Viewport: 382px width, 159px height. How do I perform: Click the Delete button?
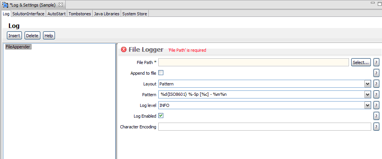point(32,36)
